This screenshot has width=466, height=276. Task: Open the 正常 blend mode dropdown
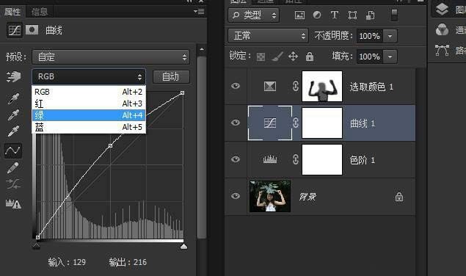(x=268, y=36)
